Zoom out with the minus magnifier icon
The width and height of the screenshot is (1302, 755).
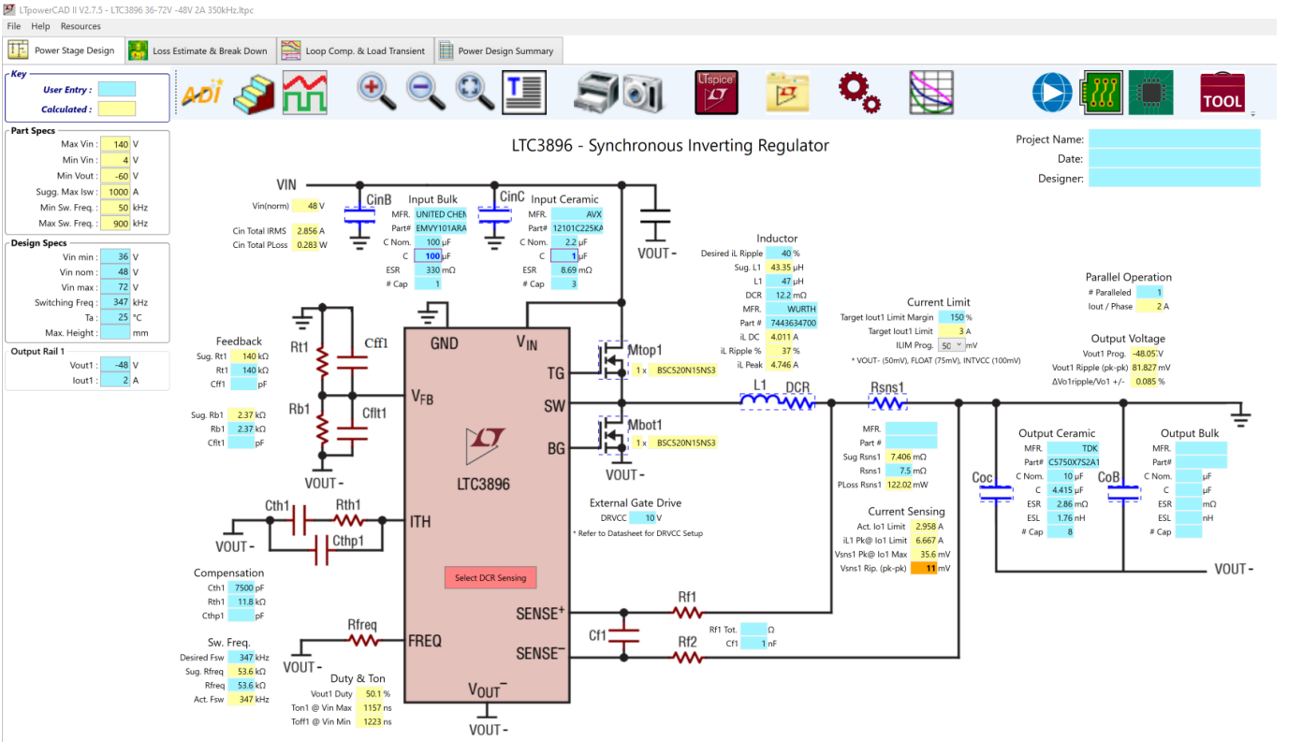[x=425, y=92]
